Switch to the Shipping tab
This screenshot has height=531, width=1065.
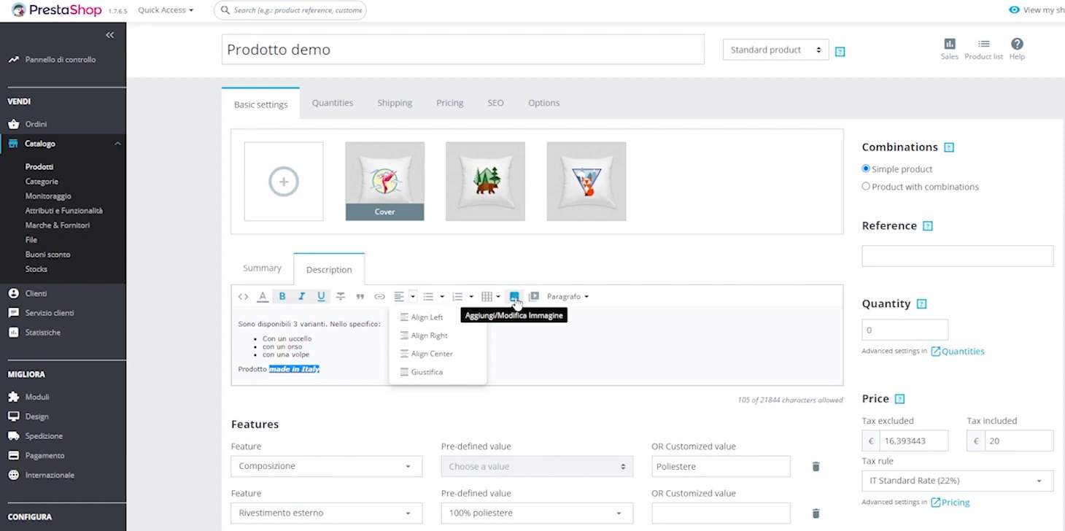[x=395, y=103]
